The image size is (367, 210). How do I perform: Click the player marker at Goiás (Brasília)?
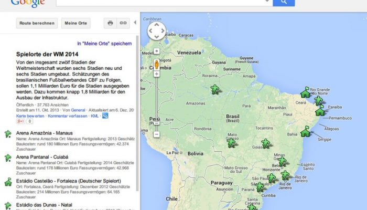tap(266, 143)
